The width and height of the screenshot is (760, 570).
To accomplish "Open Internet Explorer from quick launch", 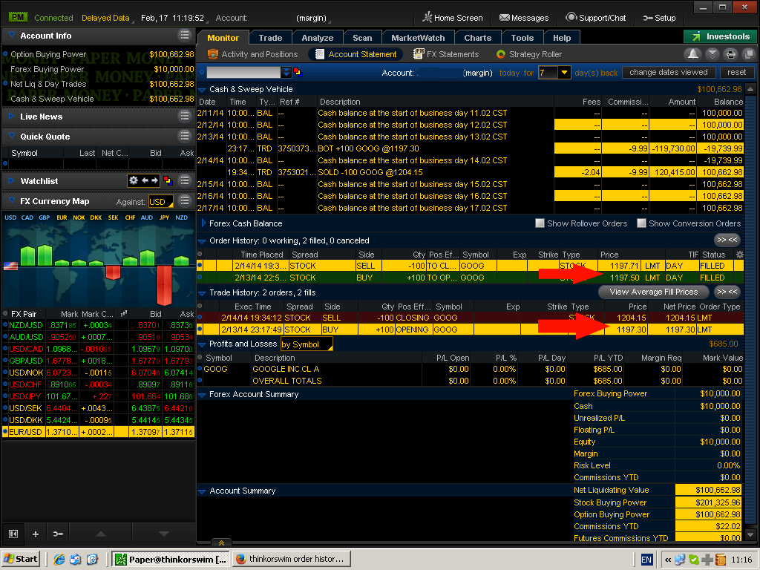I will [x=59, y=560].
